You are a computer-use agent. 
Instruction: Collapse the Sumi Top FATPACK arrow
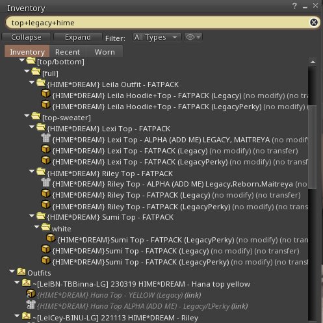click(32, 216)
